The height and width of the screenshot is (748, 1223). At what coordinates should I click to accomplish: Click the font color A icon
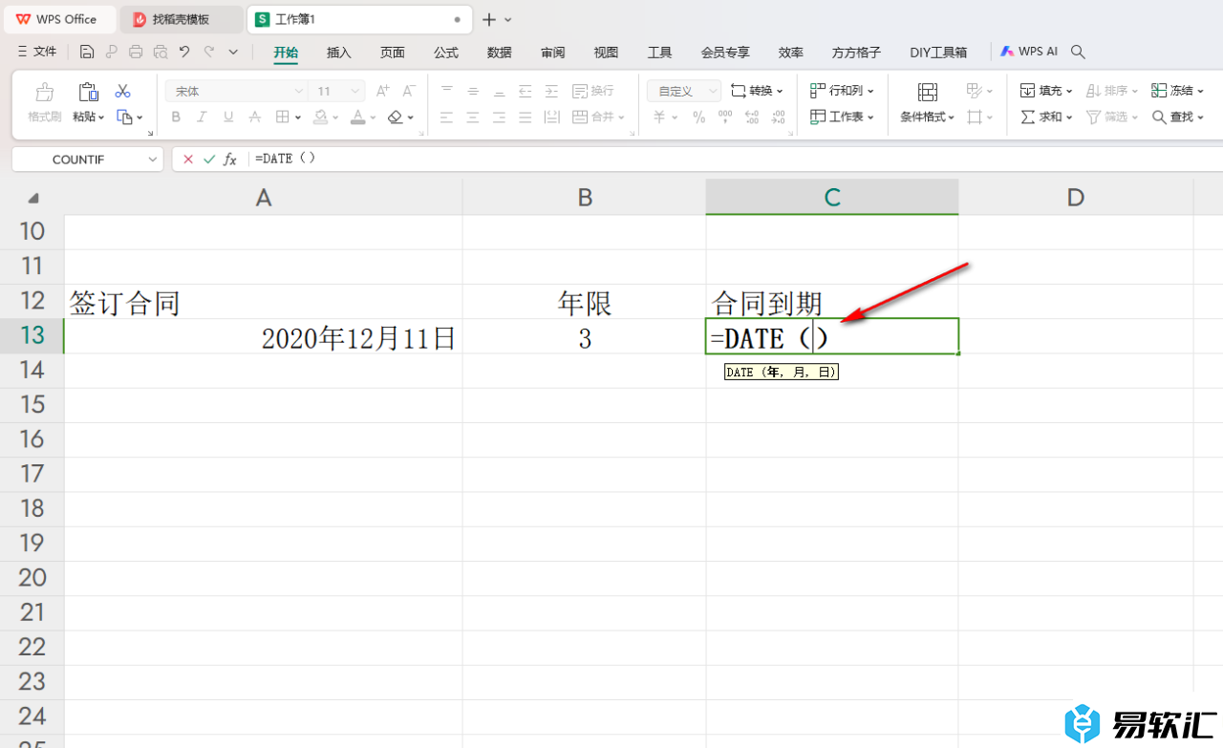(357, 117)
